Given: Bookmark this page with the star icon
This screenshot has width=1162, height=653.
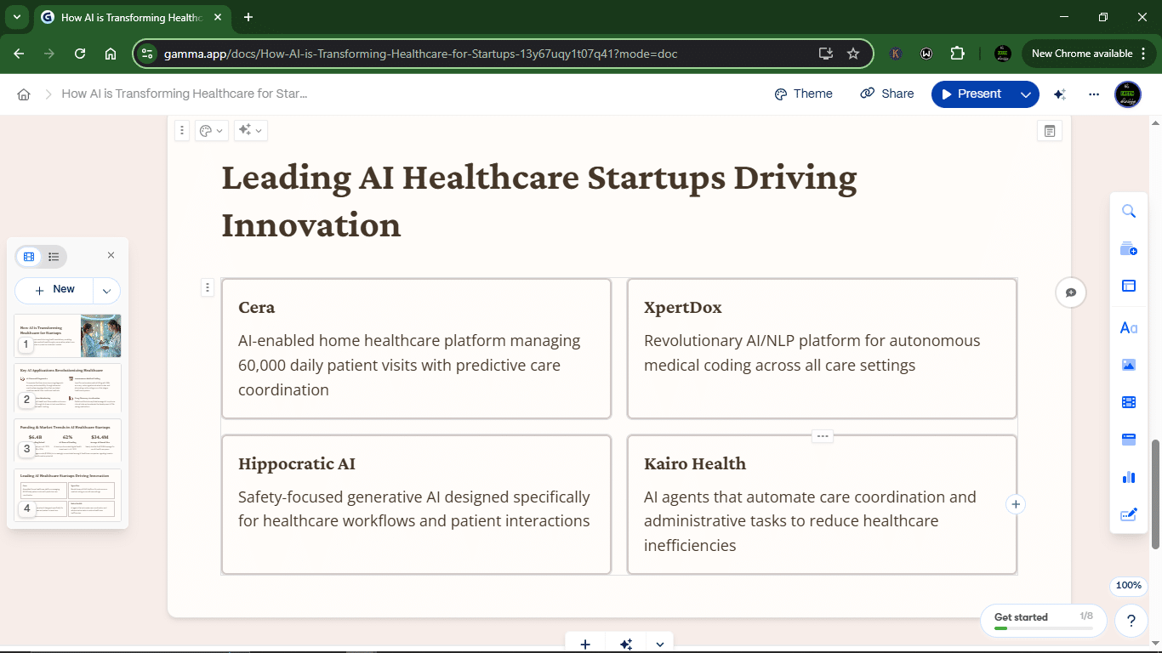Looking at the screenshot, I should [853, 54].
